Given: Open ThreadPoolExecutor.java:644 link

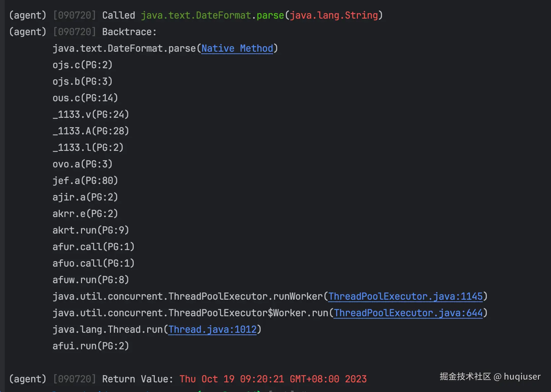Looking at the screenshot, I should pyautogui.click(x=408, y=313).
